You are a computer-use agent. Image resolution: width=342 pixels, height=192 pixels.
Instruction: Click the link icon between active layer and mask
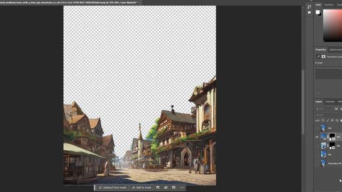(328, 137)
